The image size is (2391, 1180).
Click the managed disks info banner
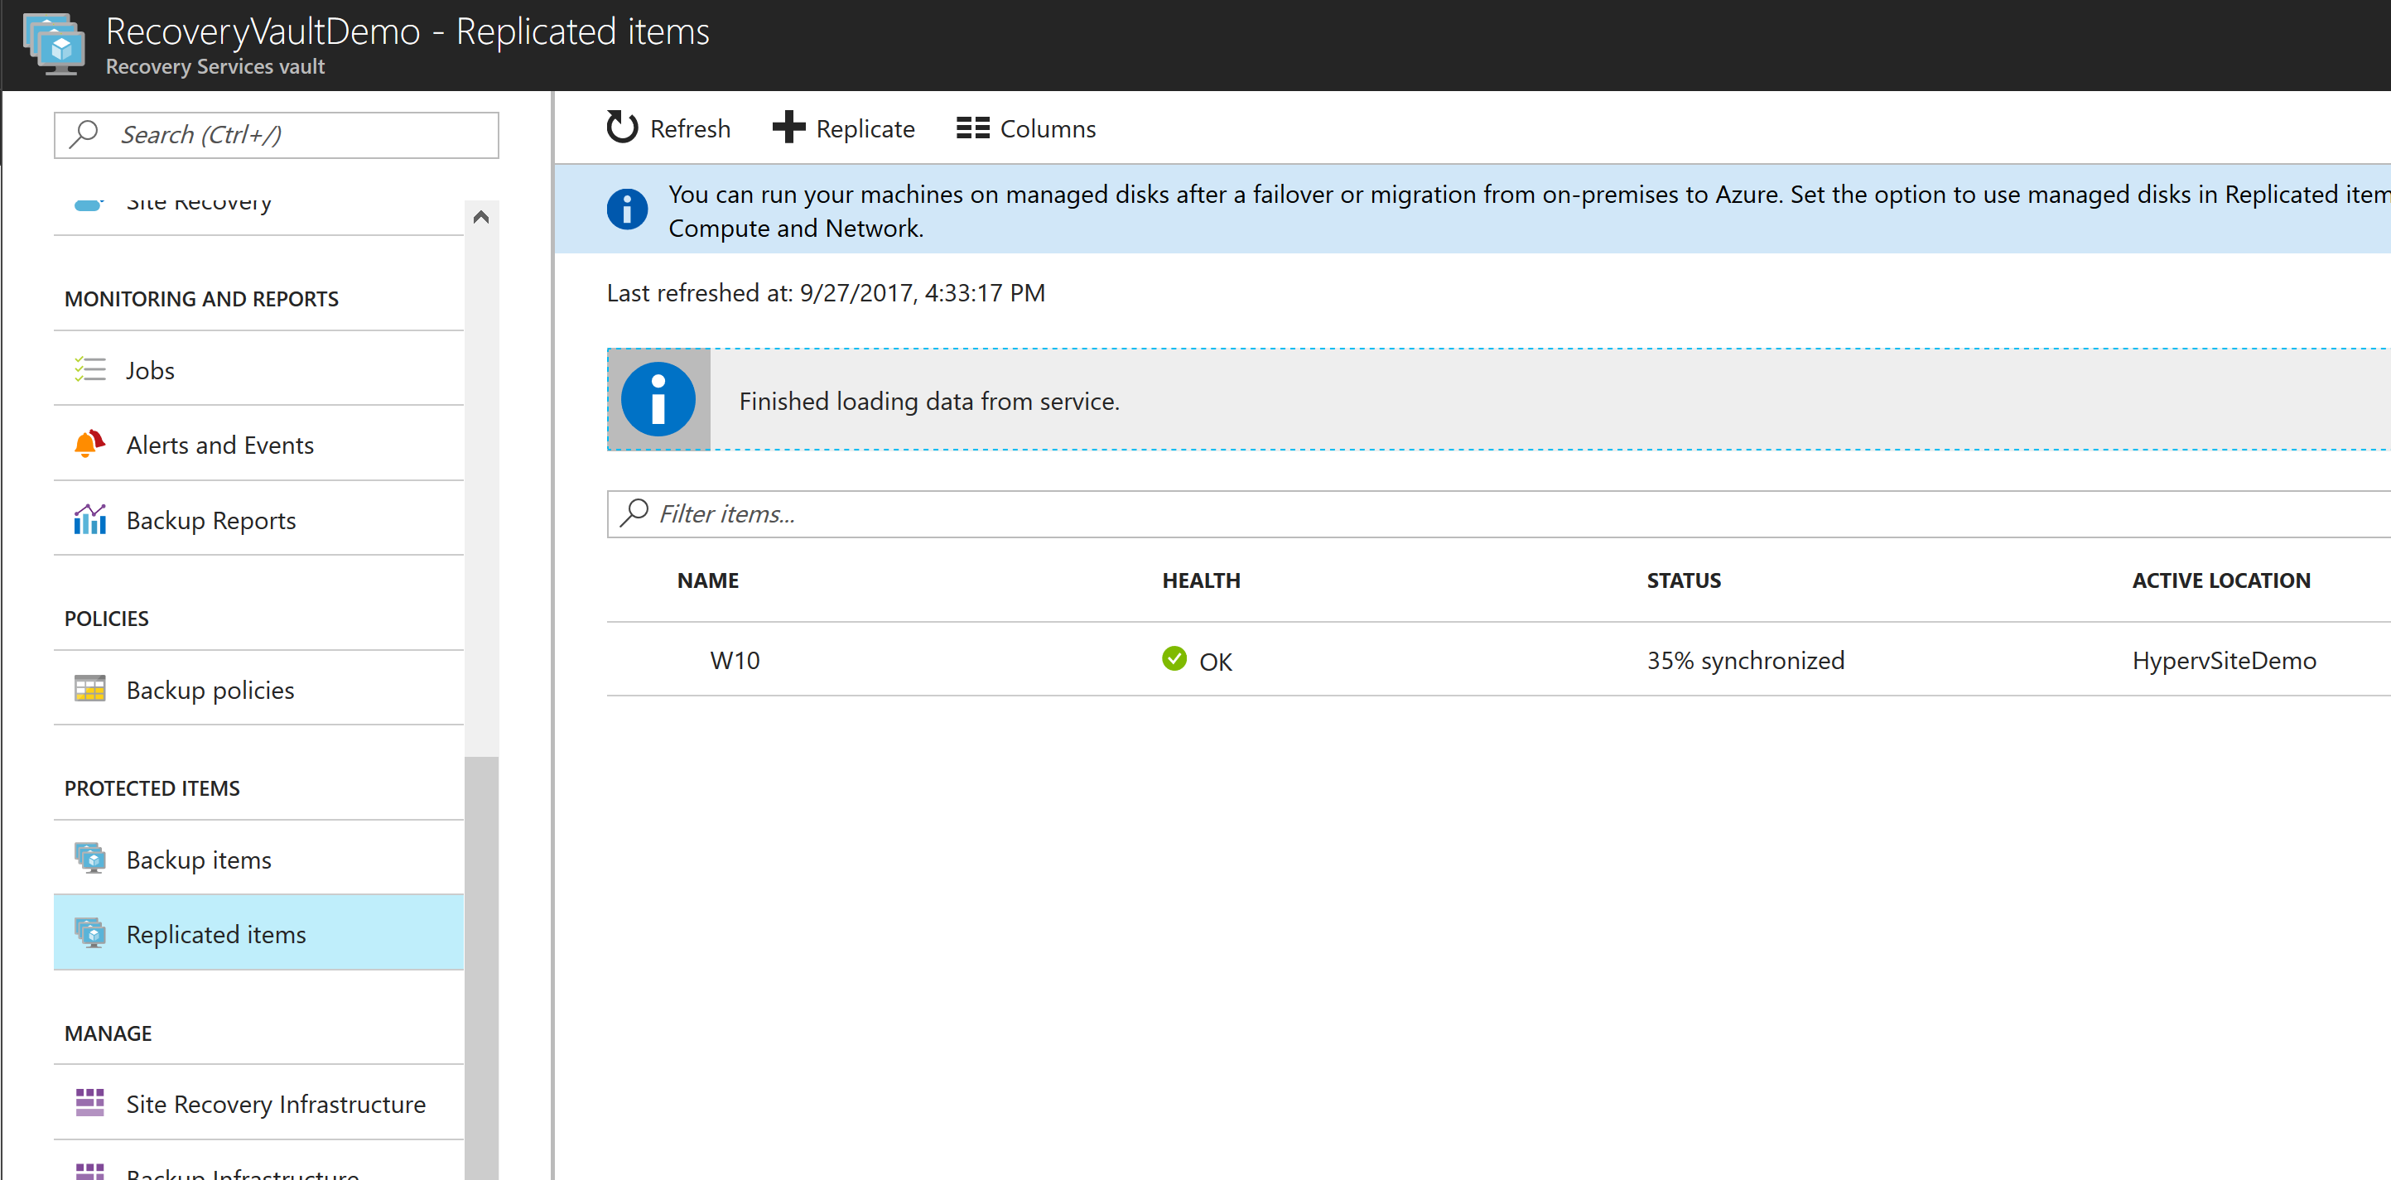1485,211
